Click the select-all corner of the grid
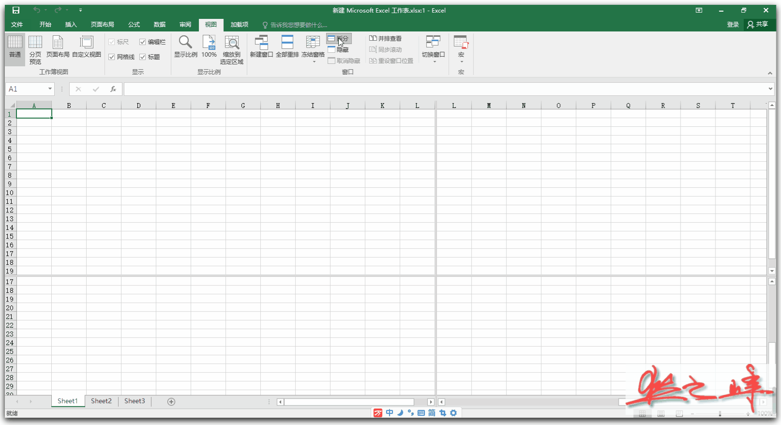Image resolution: width=781 pixels, height=425 pixels. click(x=11, y=106)
